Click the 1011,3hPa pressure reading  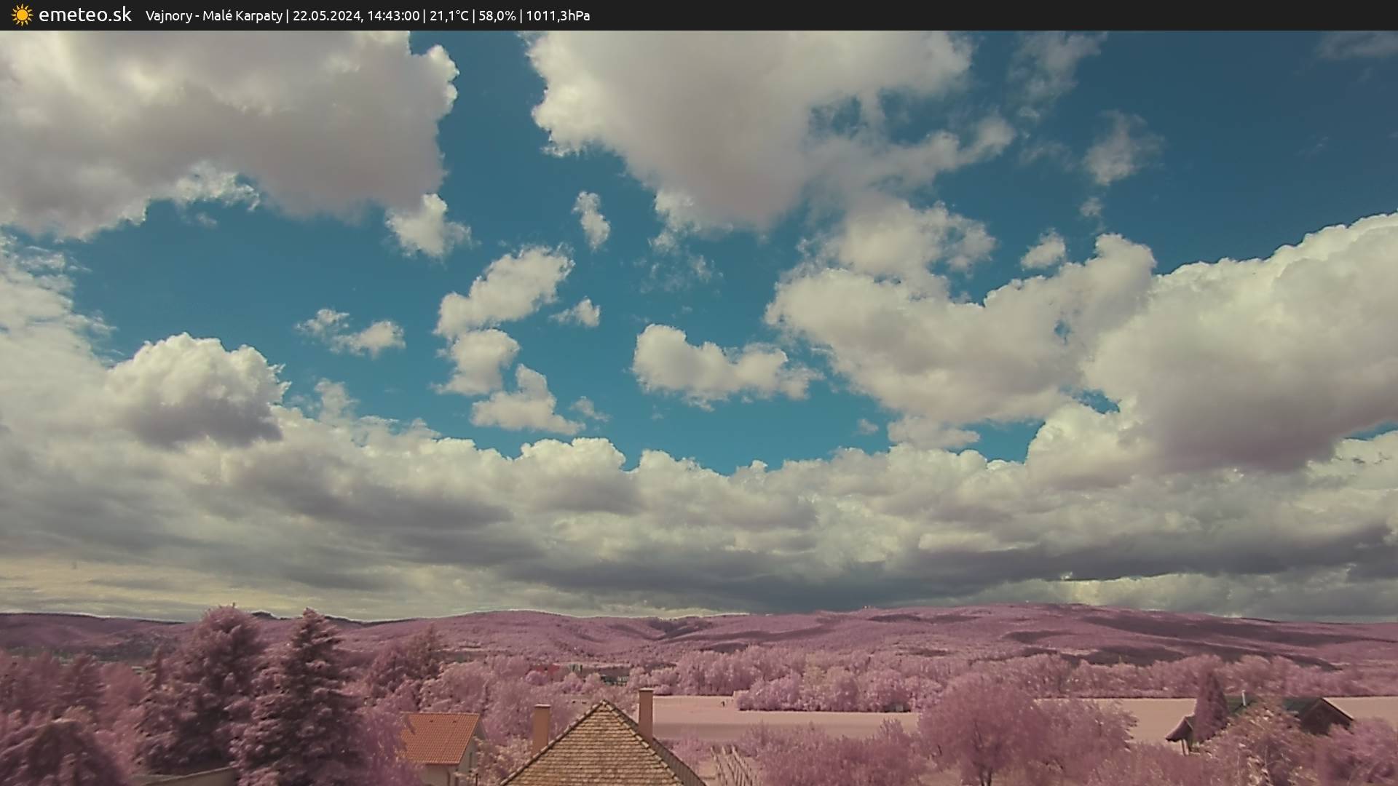tap(558, 16)
